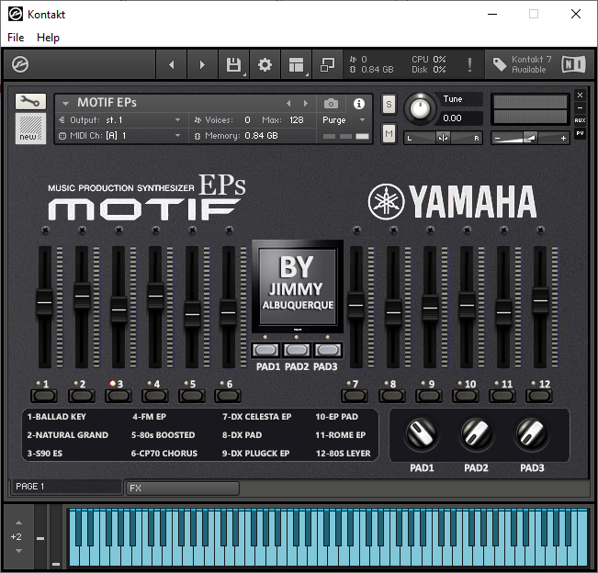Image resolution: width=598 pixels, height=573 pixels.
Task: Toggle PAD2 button under display
Action: click(x=297, y=350)
